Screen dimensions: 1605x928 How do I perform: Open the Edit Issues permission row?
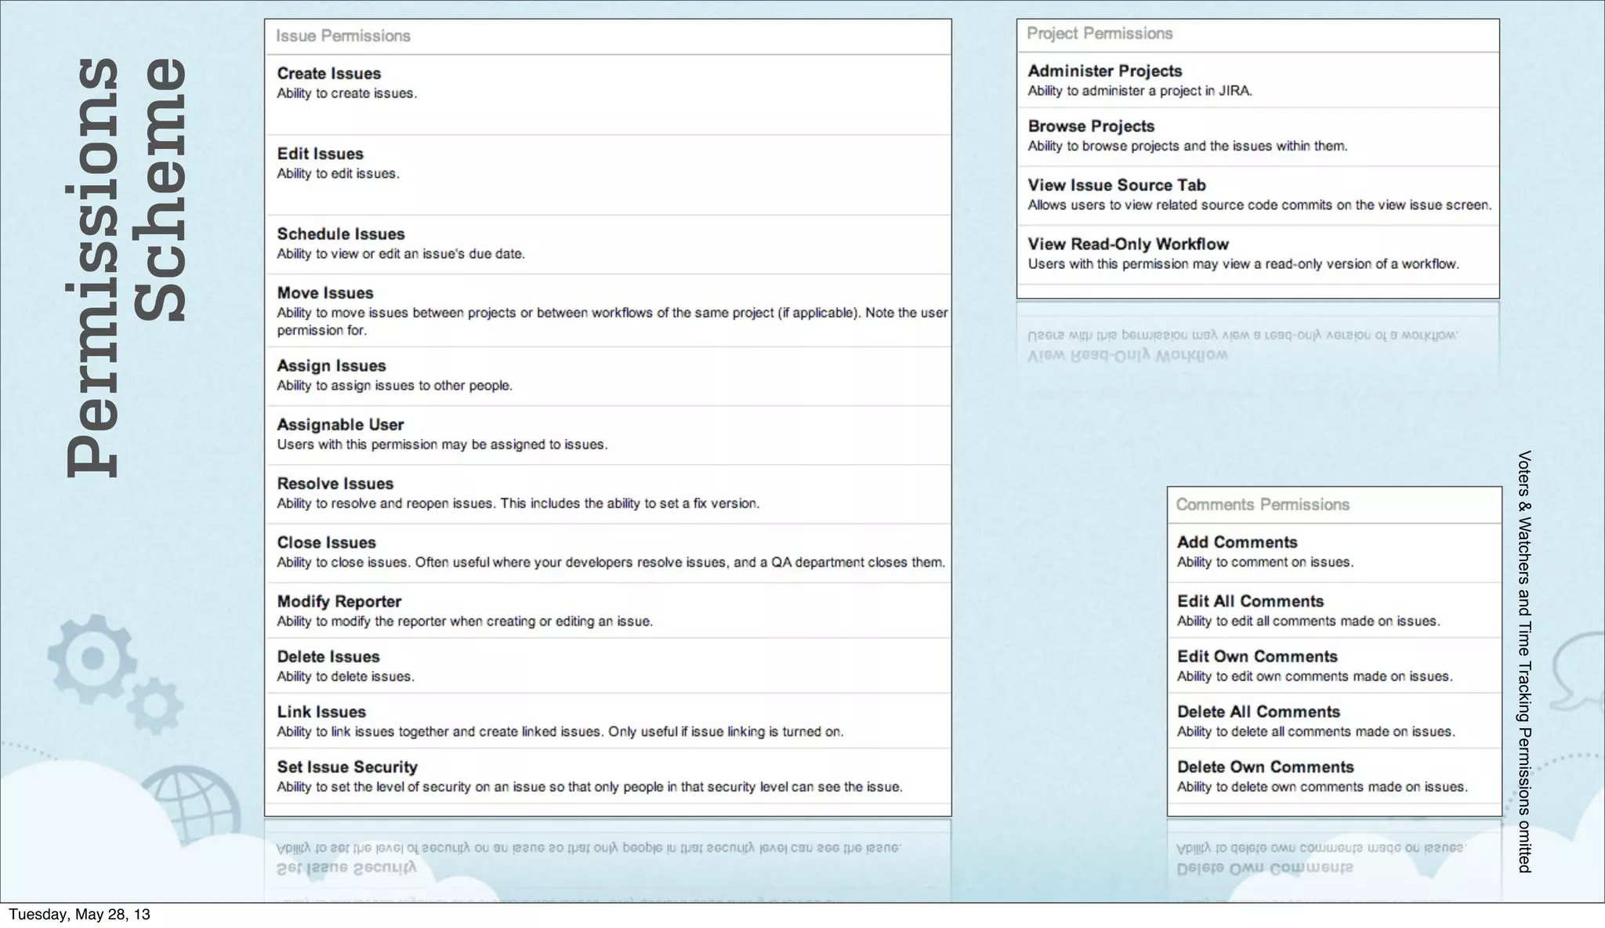[x=320, y=154]
